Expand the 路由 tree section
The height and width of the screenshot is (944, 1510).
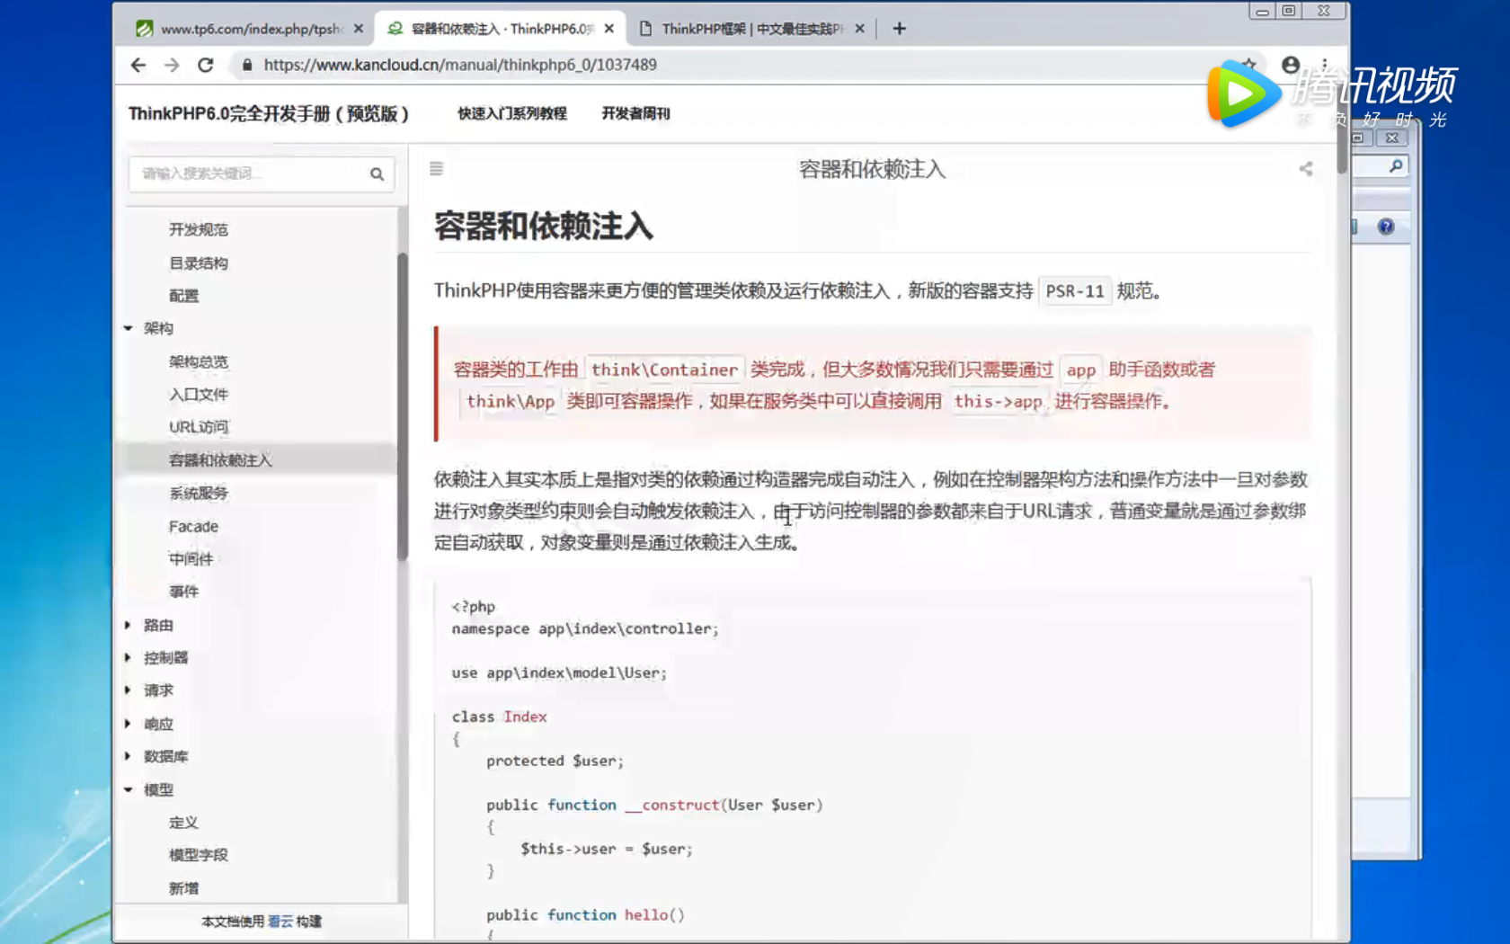click(x=129, y=625)
